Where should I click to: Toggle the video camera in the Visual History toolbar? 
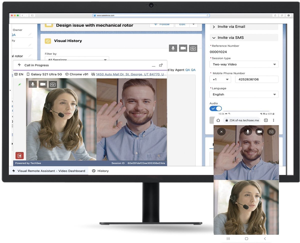tap(183, 48)
